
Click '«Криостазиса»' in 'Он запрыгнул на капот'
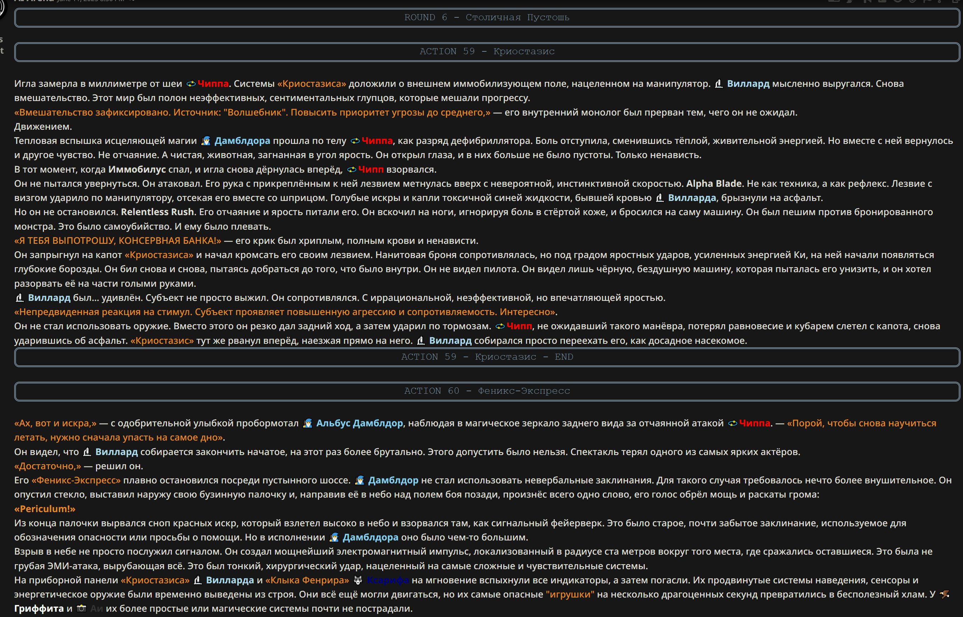[159, 255]
